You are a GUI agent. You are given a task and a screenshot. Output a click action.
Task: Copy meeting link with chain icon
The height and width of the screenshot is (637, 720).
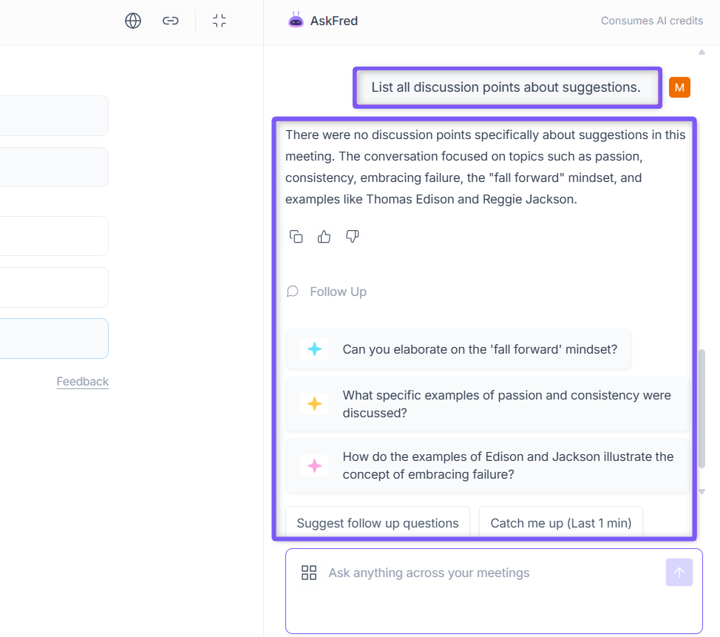(171, 21)
